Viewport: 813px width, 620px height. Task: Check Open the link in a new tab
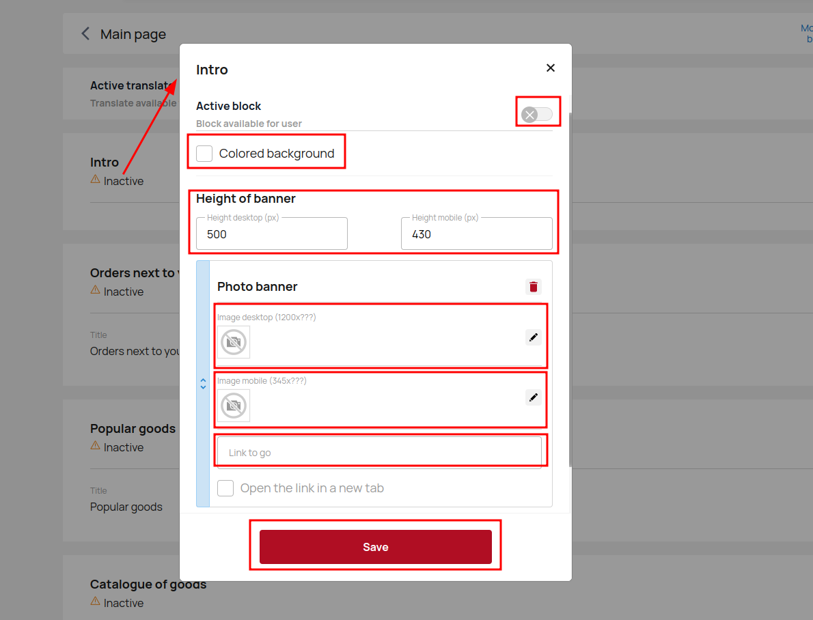(225, 488)
